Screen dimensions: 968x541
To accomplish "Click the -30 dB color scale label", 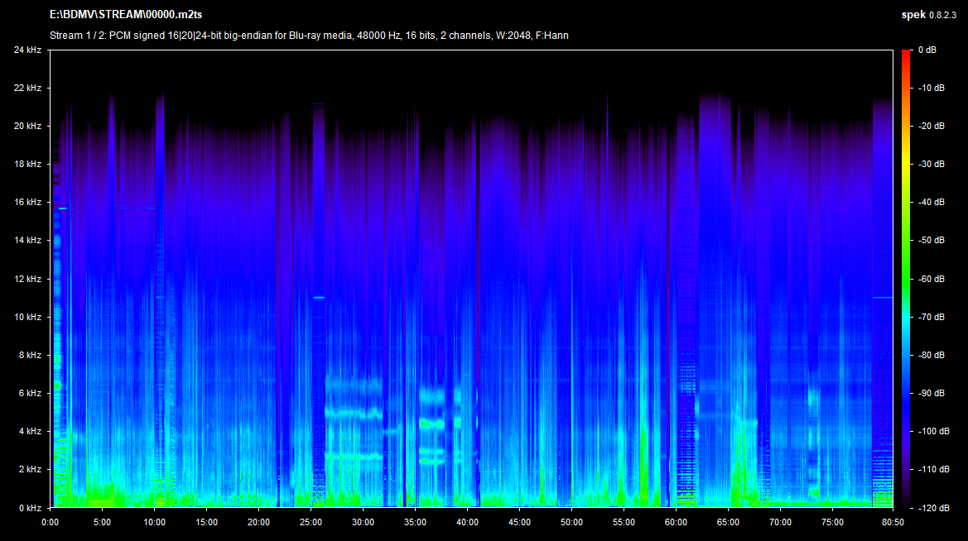I will [930, 165].
